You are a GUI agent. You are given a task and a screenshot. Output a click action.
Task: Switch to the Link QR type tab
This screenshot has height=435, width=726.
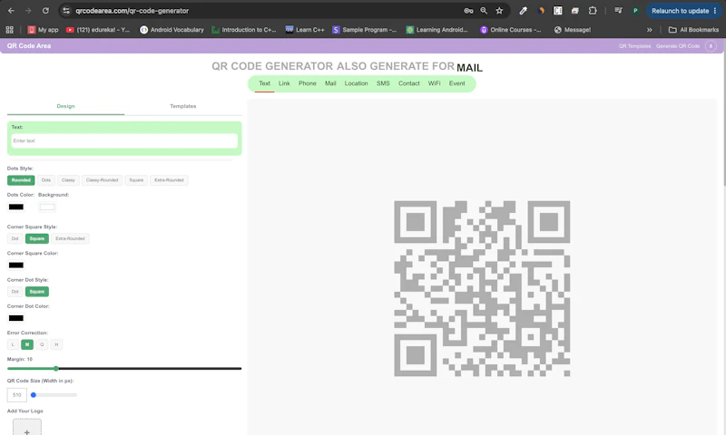click(x=284, y=83)
